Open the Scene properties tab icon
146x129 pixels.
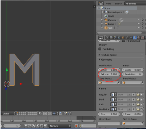(x=115, y=38)
